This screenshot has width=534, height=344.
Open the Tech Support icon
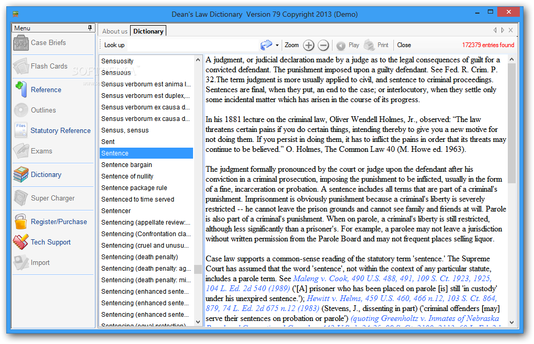(21, 242)
